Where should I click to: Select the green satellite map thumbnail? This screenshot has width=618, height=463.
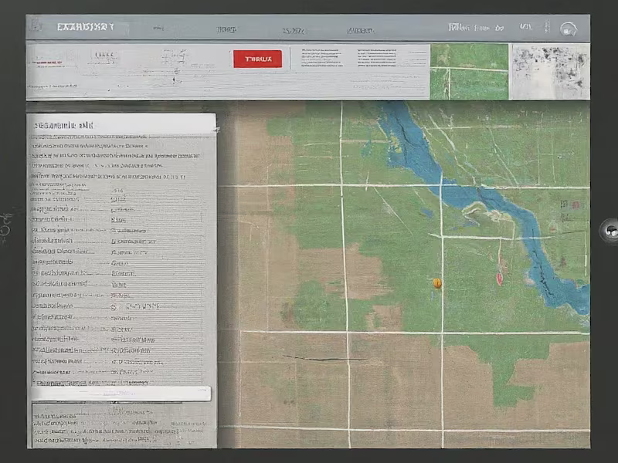point(469,71)
